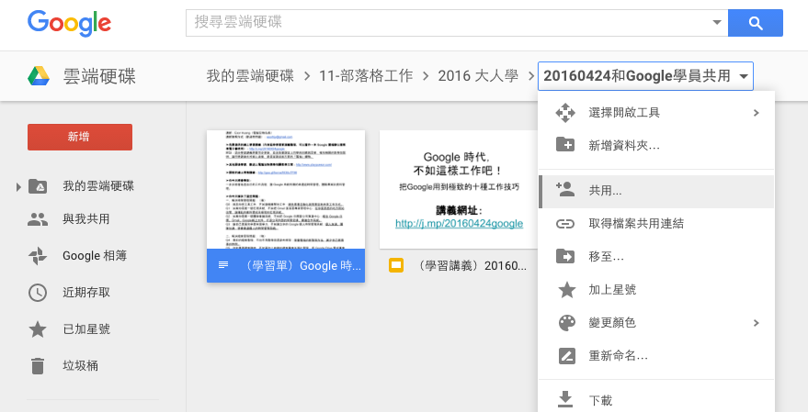The image size is (808, 412).
Task: Click the 已加星號 star icon in sidebar
Action: pos(38,329)
